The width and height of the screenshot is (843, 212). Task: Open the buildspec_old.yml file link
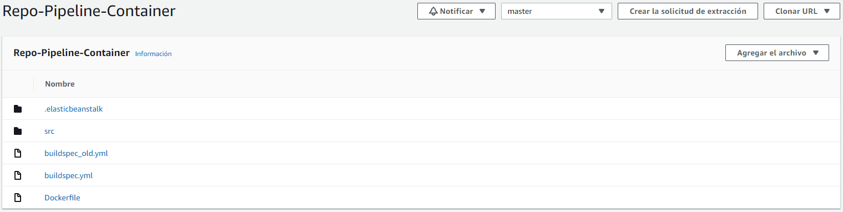[76, 153]
